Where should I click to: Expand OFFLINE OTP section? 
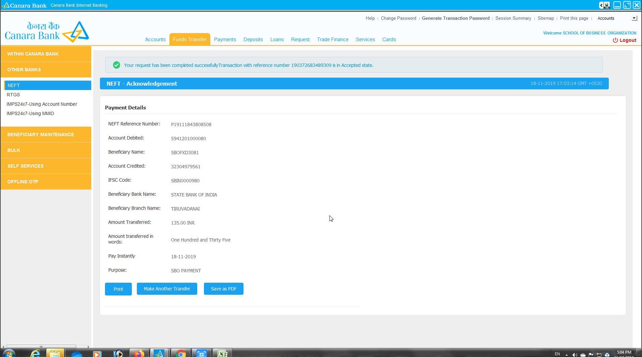(x=46, y=182)
